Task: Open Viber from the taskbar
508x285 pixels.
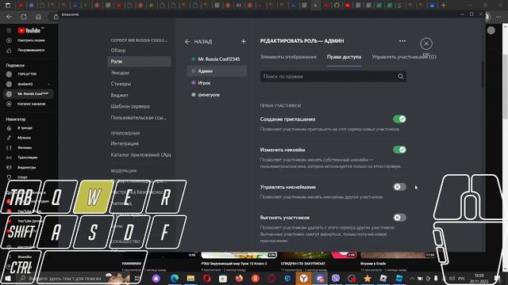Action: click(336, 278)
